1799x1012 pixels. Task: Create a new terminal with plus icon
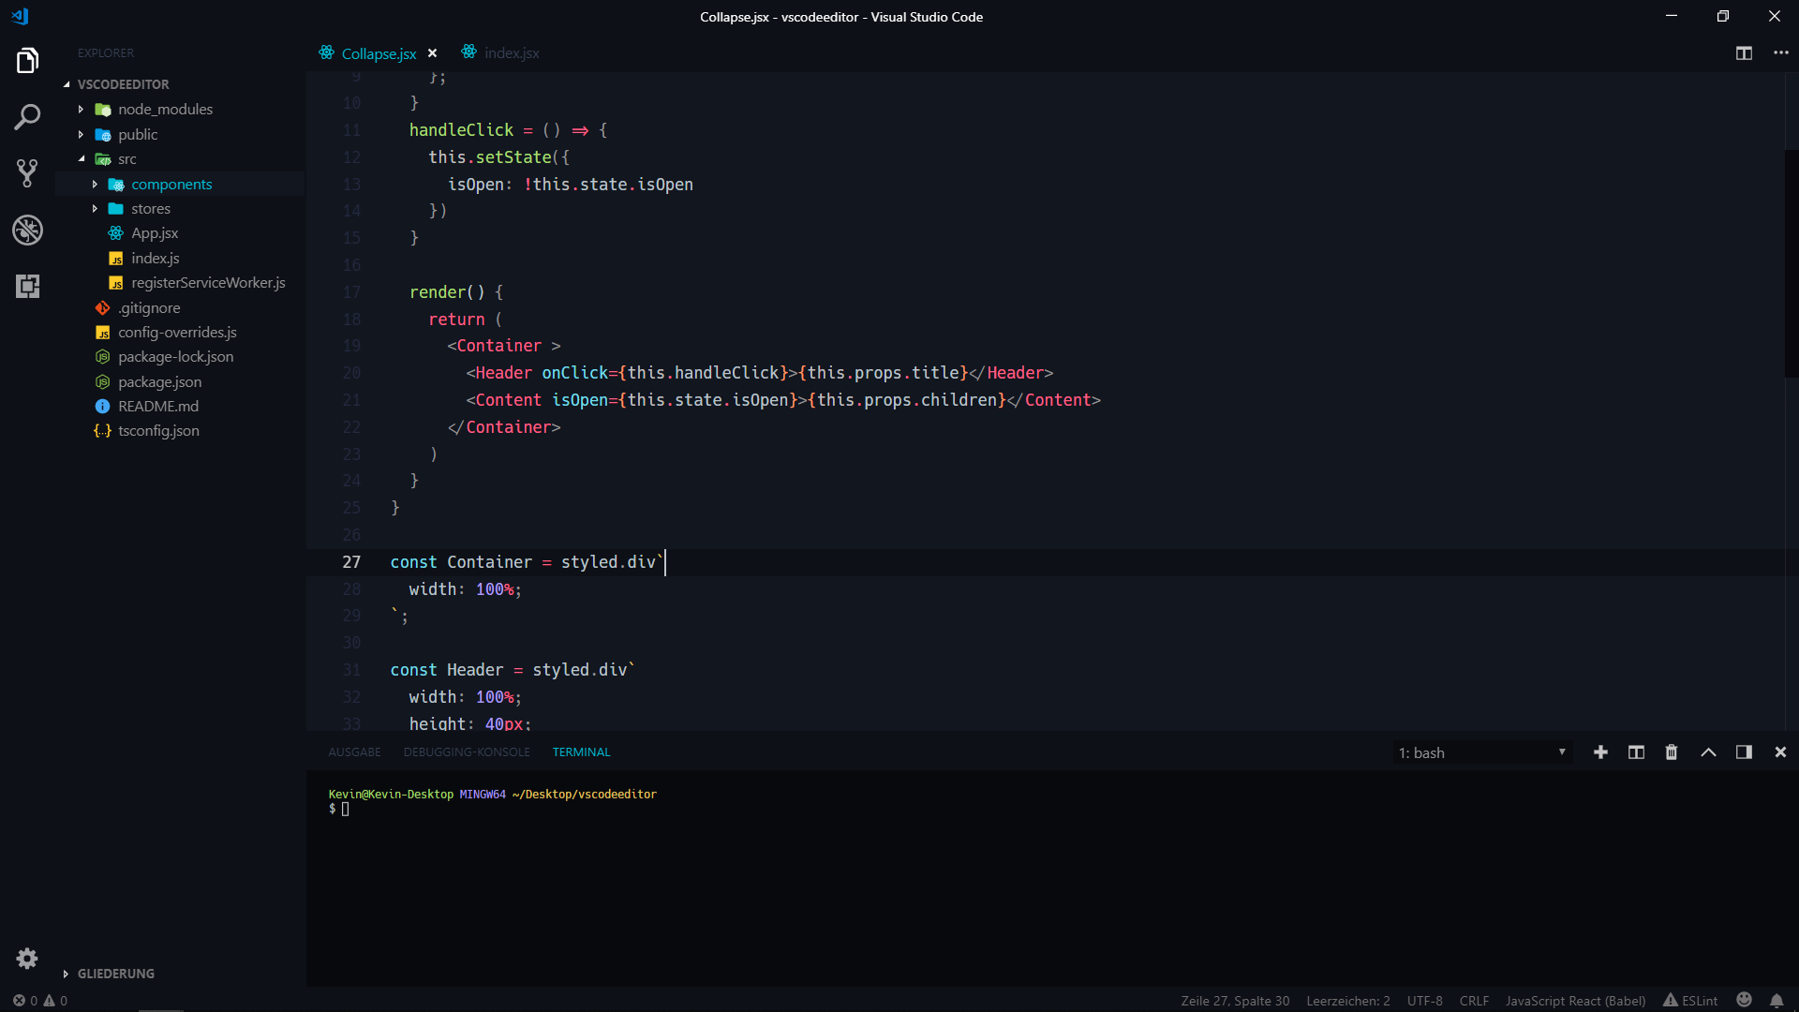pos(1600,752)
